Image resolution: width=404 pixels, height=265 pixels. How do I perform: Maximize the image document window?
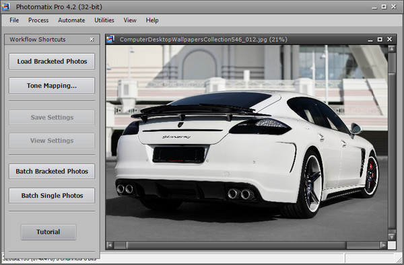click(x=380, y=40)
